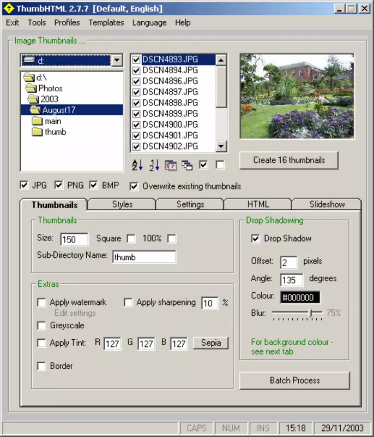374x437 pixels.
Task: Sort file list alphabetically A-Z
Action: tap(137, 165)
